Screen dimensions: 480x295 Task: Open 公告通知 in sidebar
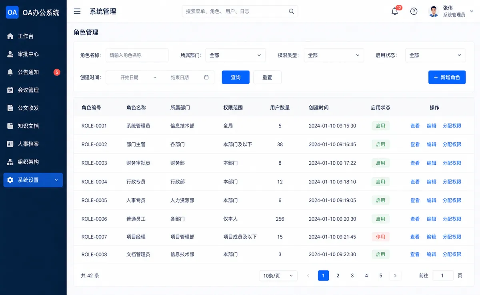(33, 72)
